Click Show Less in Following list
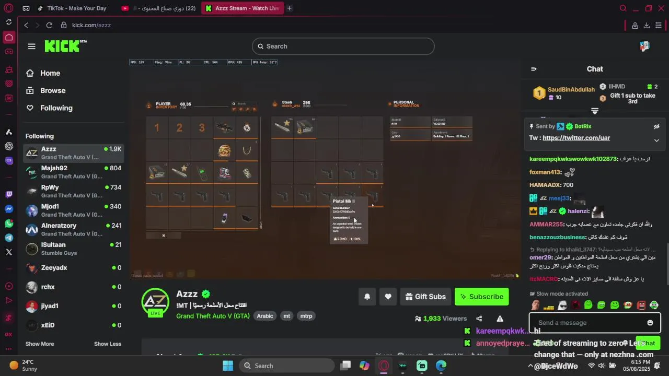This screenshot has height=376, width=669. [x=108, y=344]
